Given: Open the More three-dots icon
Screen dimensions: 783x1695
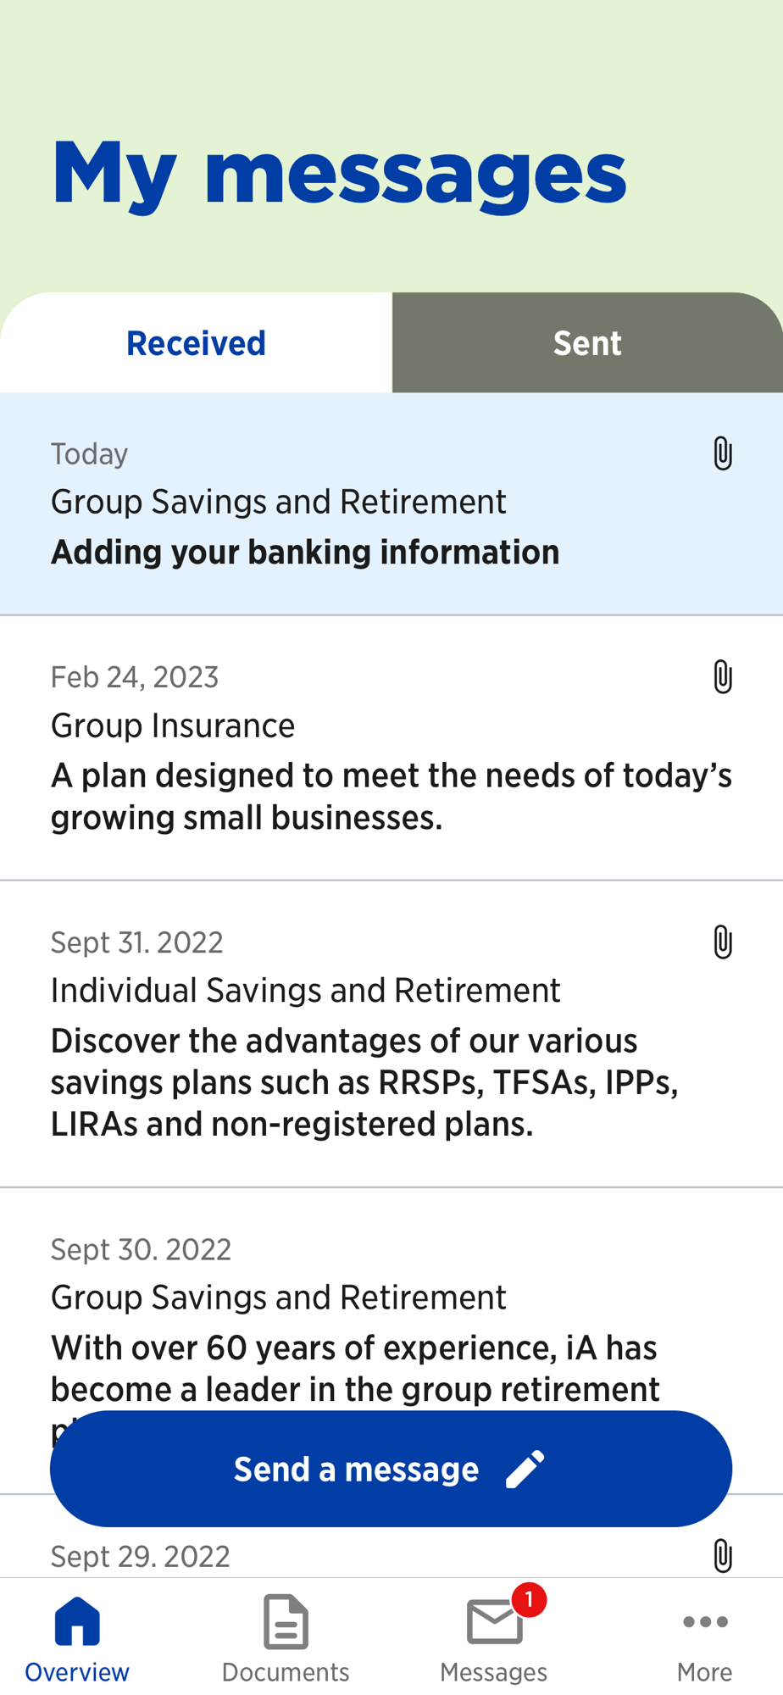Looking at the screenshot, I should (x=704, y=1621).
